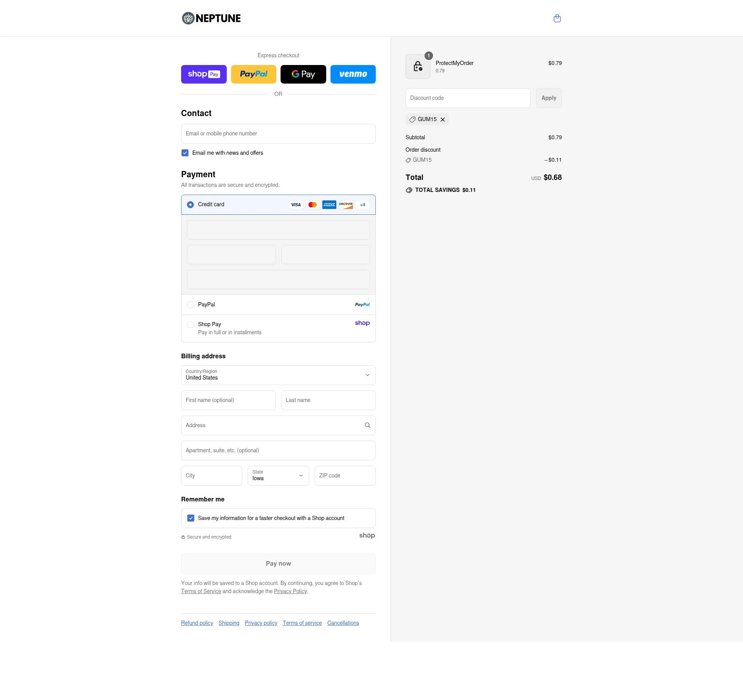Open Shop's Terms of Service link
743x698 pixels.
(x=201, y=591)
